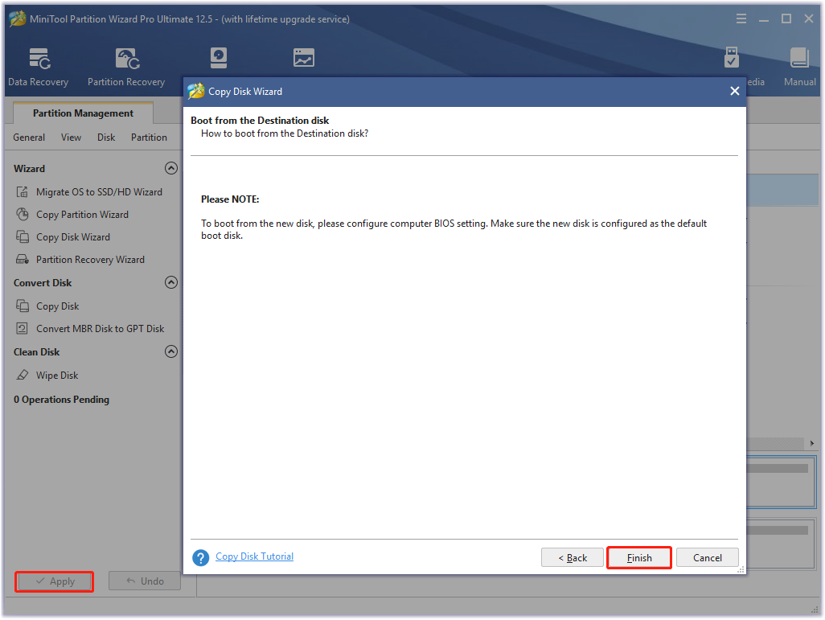Cancel the Copy Disk Wizard
Image resolution: width=825 pixels, height=620 pixels.
point(707,558)
